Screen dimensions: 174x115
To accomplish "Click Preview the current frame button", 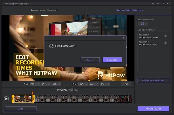I will point(153,80).
